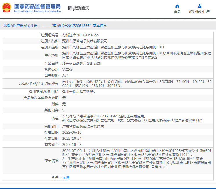Click the 附件 row label
The width and height of the screenshot is (216, 189).
[x=55, y=104]
